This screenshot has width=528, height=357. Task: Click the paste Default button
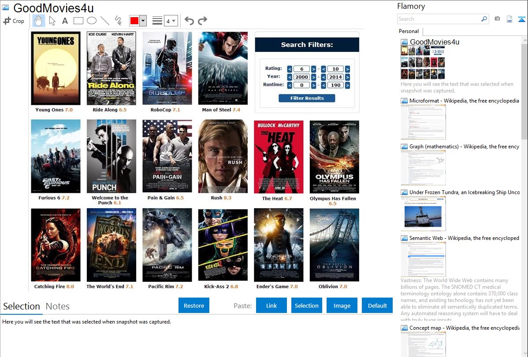click(377, 305)
